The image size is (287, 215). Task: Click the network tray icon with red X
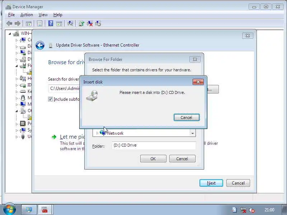click(243, 210)
